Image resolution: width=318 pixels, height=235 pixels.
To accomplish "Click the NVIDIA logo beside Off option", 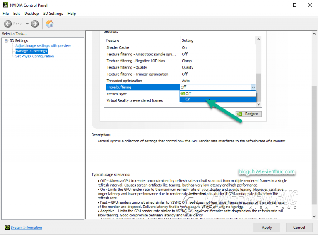I will (x=183, y=93).
